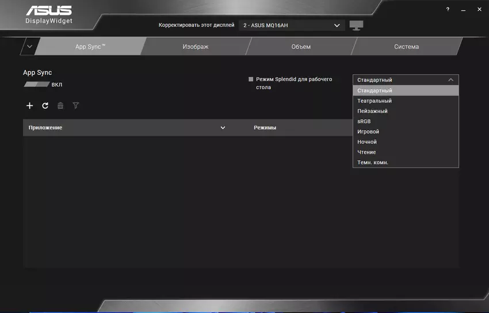Open the Система tab
Viewport: 489px width, 313px height.
click(406, 47)
